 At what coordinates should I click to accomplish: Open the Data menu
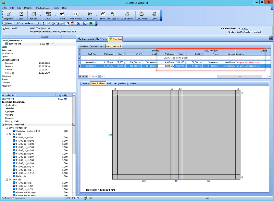[x=19, y=8]
